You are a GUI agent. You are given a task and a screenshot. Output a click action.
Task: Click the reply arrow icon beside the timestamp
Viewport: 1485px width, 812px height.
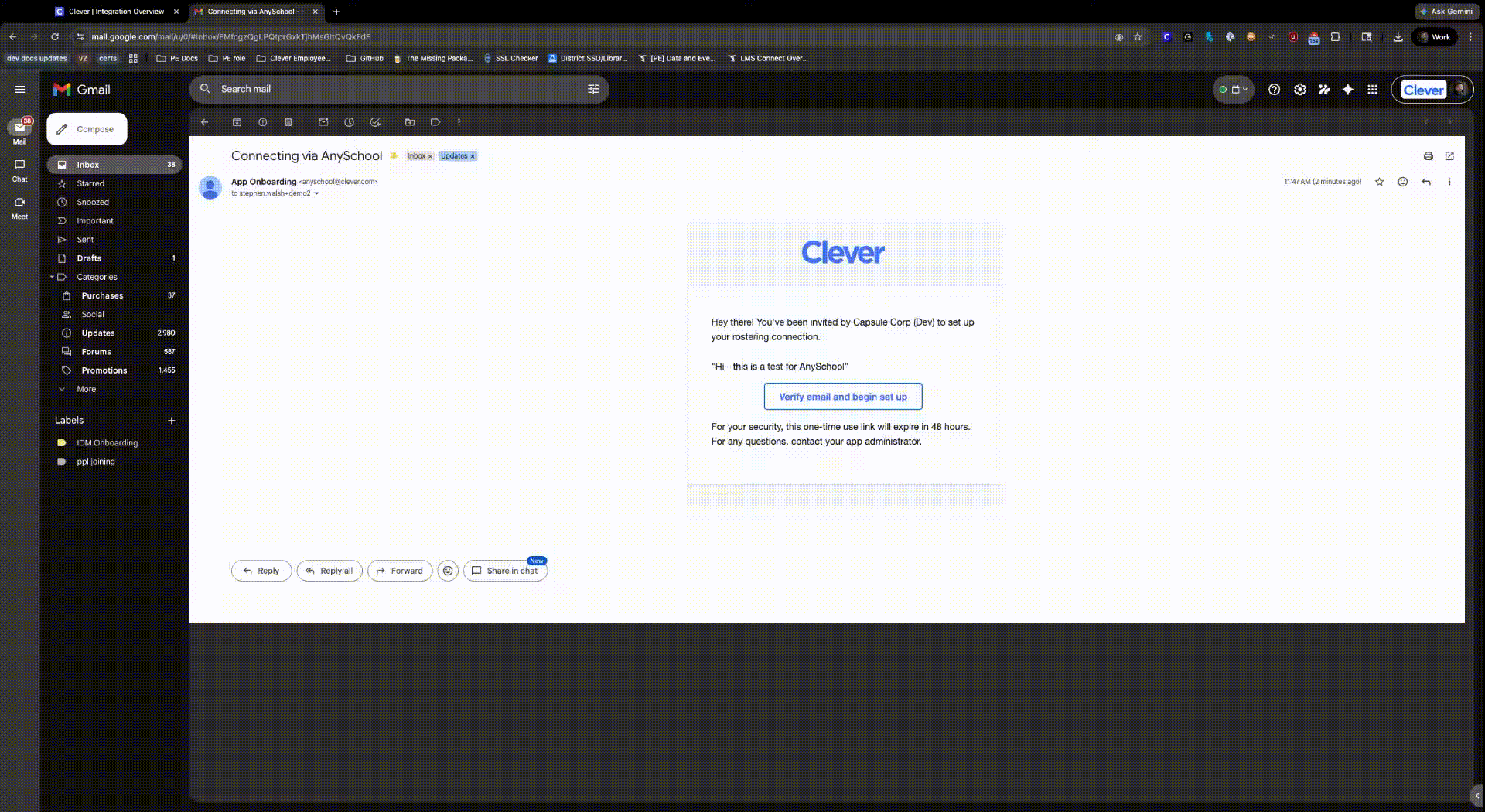coord(1426,182)
